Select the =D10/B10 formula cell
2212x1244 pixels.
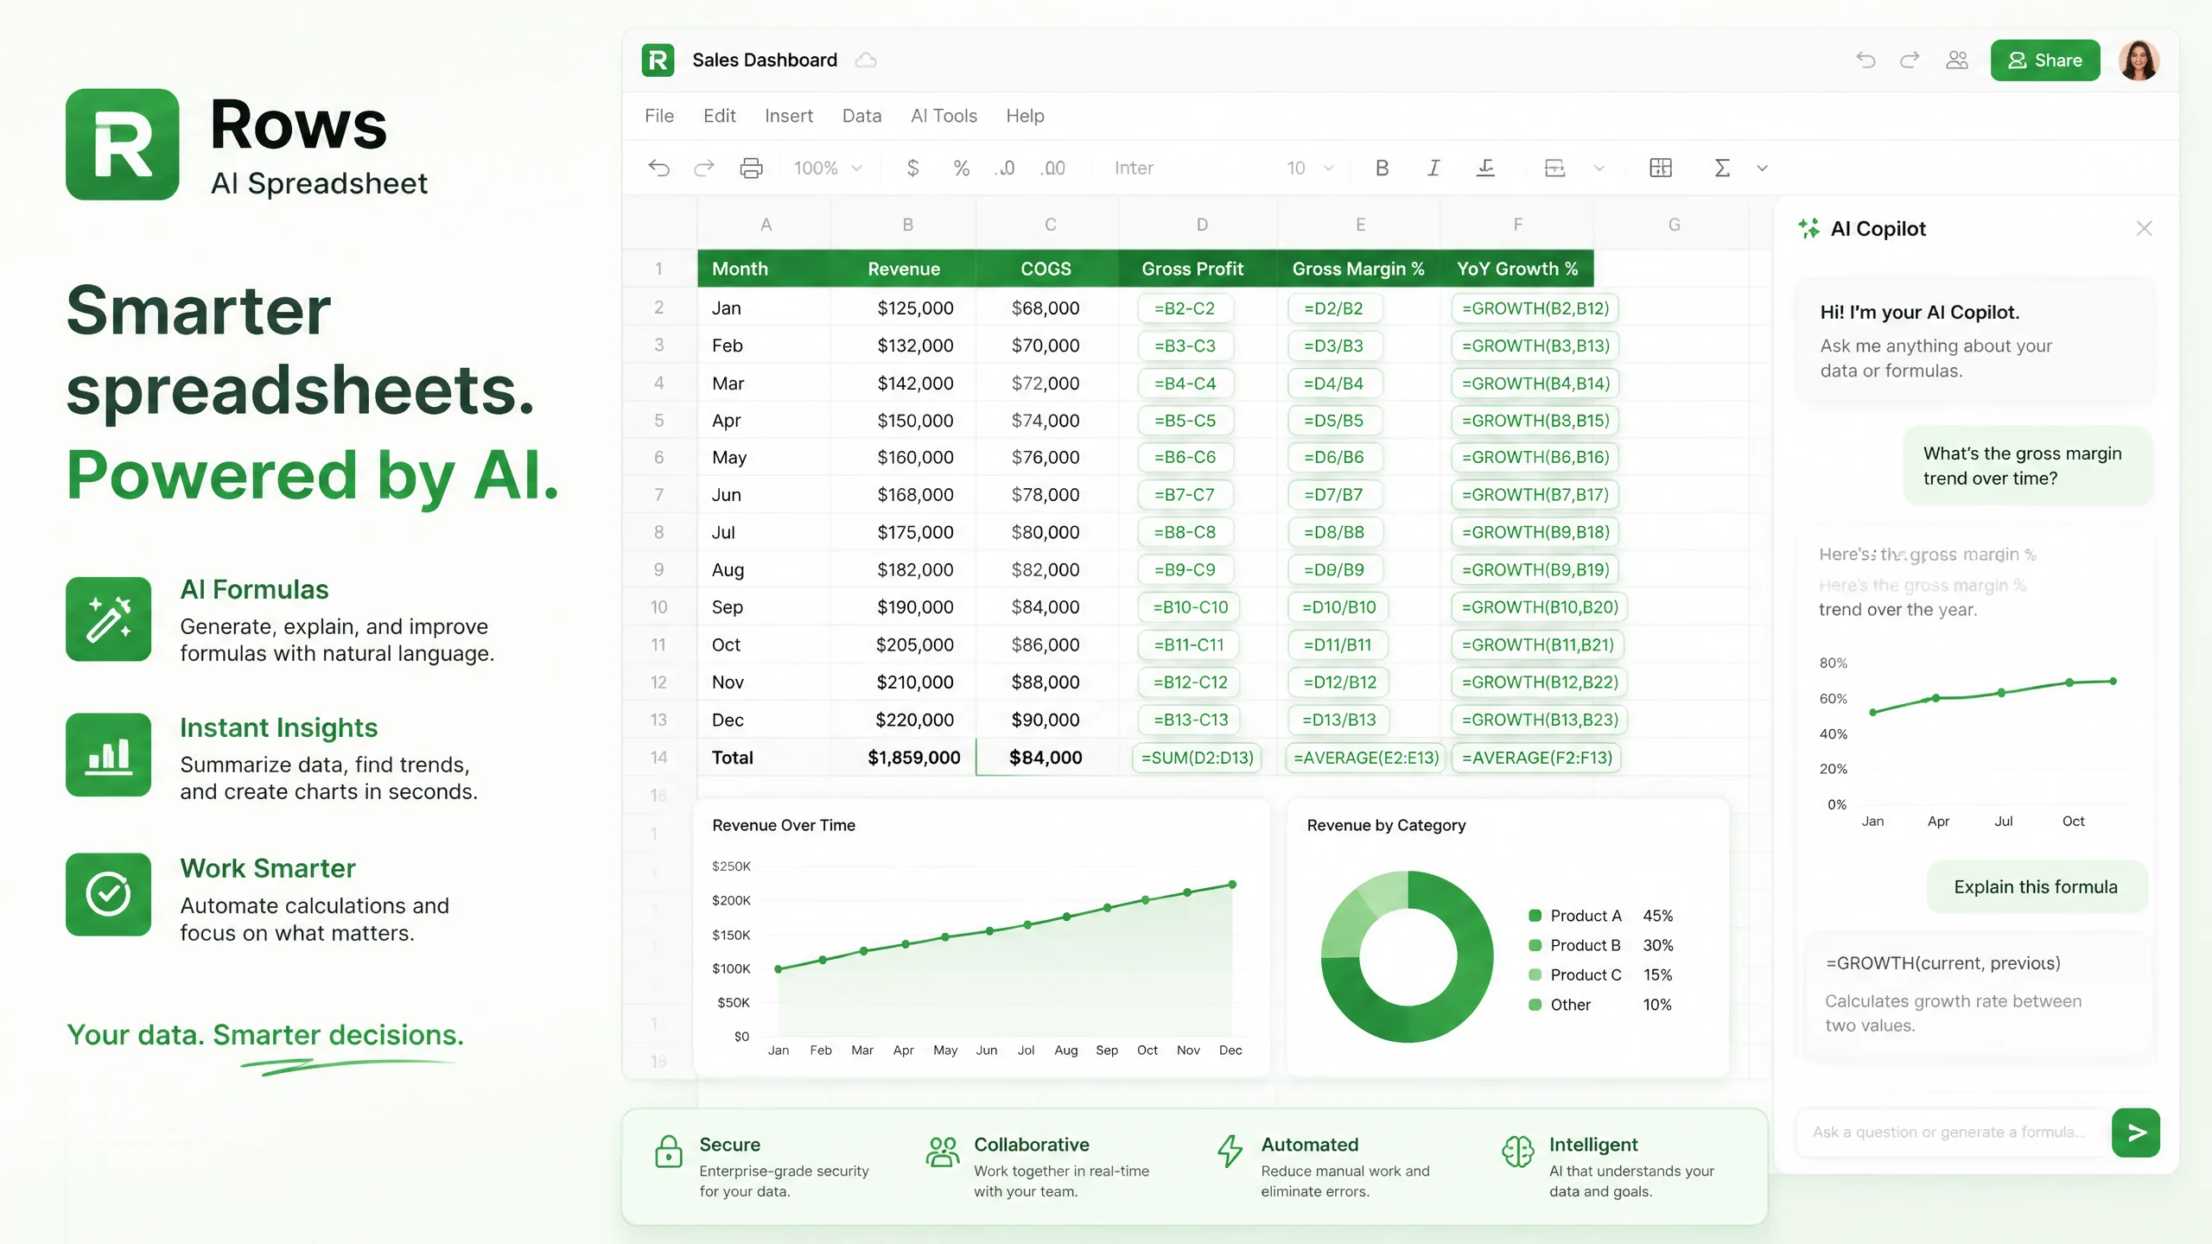[1338, 607]
